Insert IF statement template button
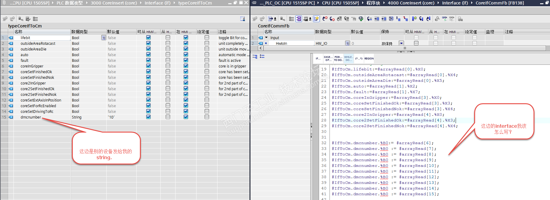Image resolution: width=550 pixels, height=200 pixels. (x=318, y=59)
